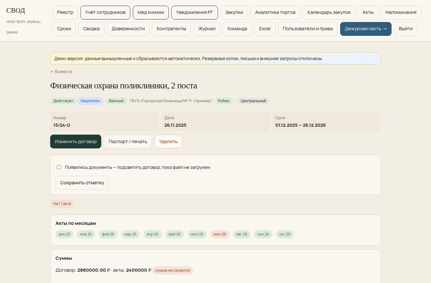The image size is (431, 283).
Task: Show Календарь закупок
Action: point(329,13)
